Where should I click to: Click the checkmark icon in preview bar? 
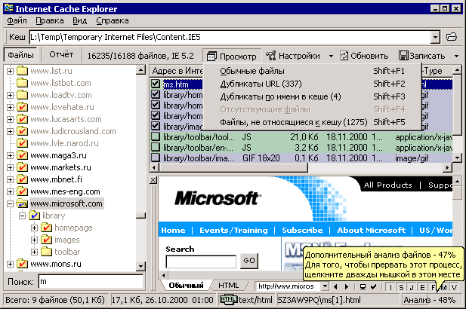click(x=374, y=286)
